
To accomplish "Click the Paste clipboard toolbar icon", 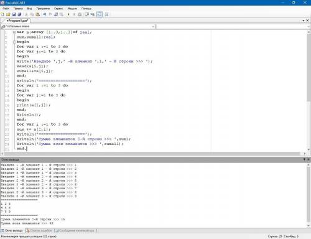I will pyautogui.click(x=38, y=14).
